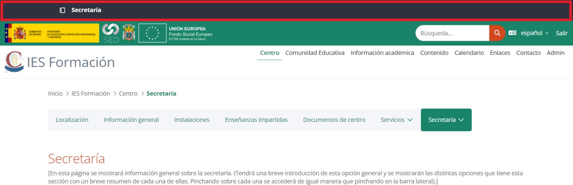Select the Información general tab
Viewport: 573px width, 185px height.
(x=131, y=120)
